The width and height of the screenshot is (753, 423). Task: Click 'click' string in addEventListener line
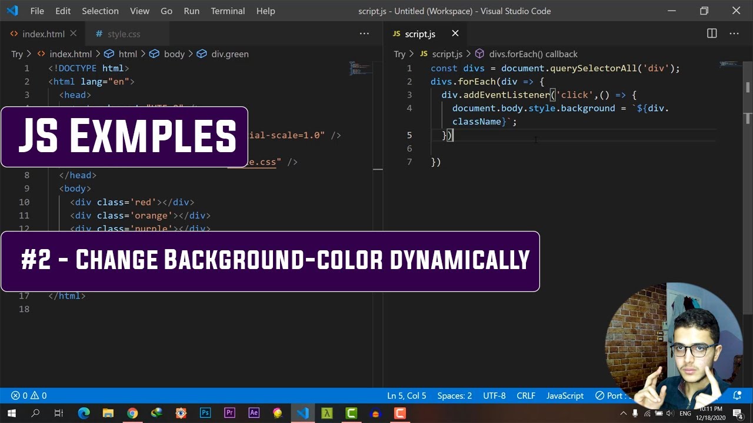575,95
